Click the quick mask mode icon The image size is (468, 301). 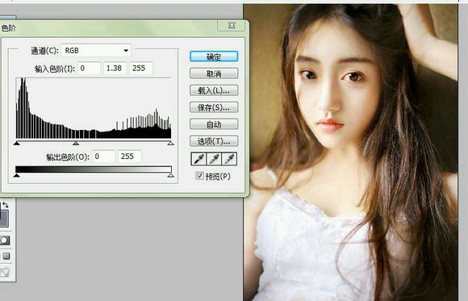tap(5, 240)
